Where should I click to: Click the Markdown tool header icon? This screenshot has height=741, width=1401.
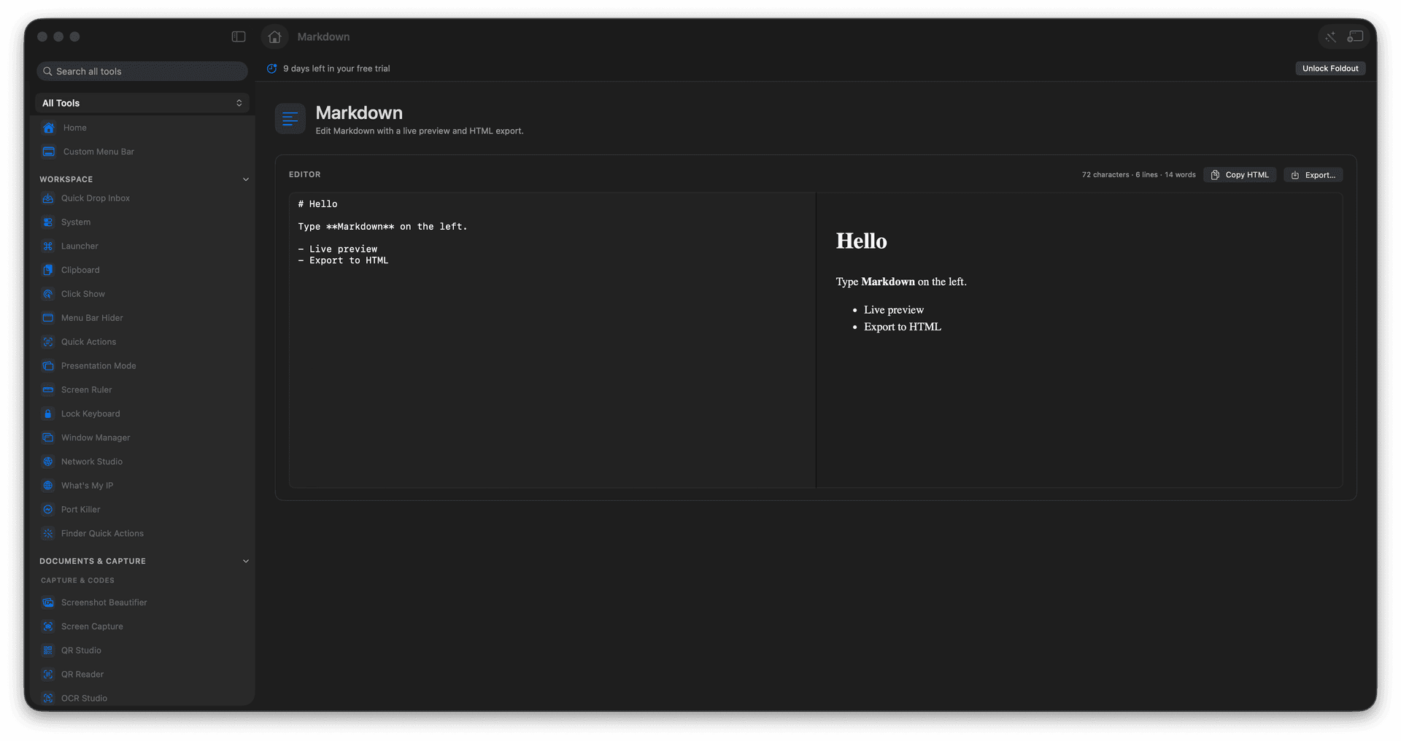290,119
